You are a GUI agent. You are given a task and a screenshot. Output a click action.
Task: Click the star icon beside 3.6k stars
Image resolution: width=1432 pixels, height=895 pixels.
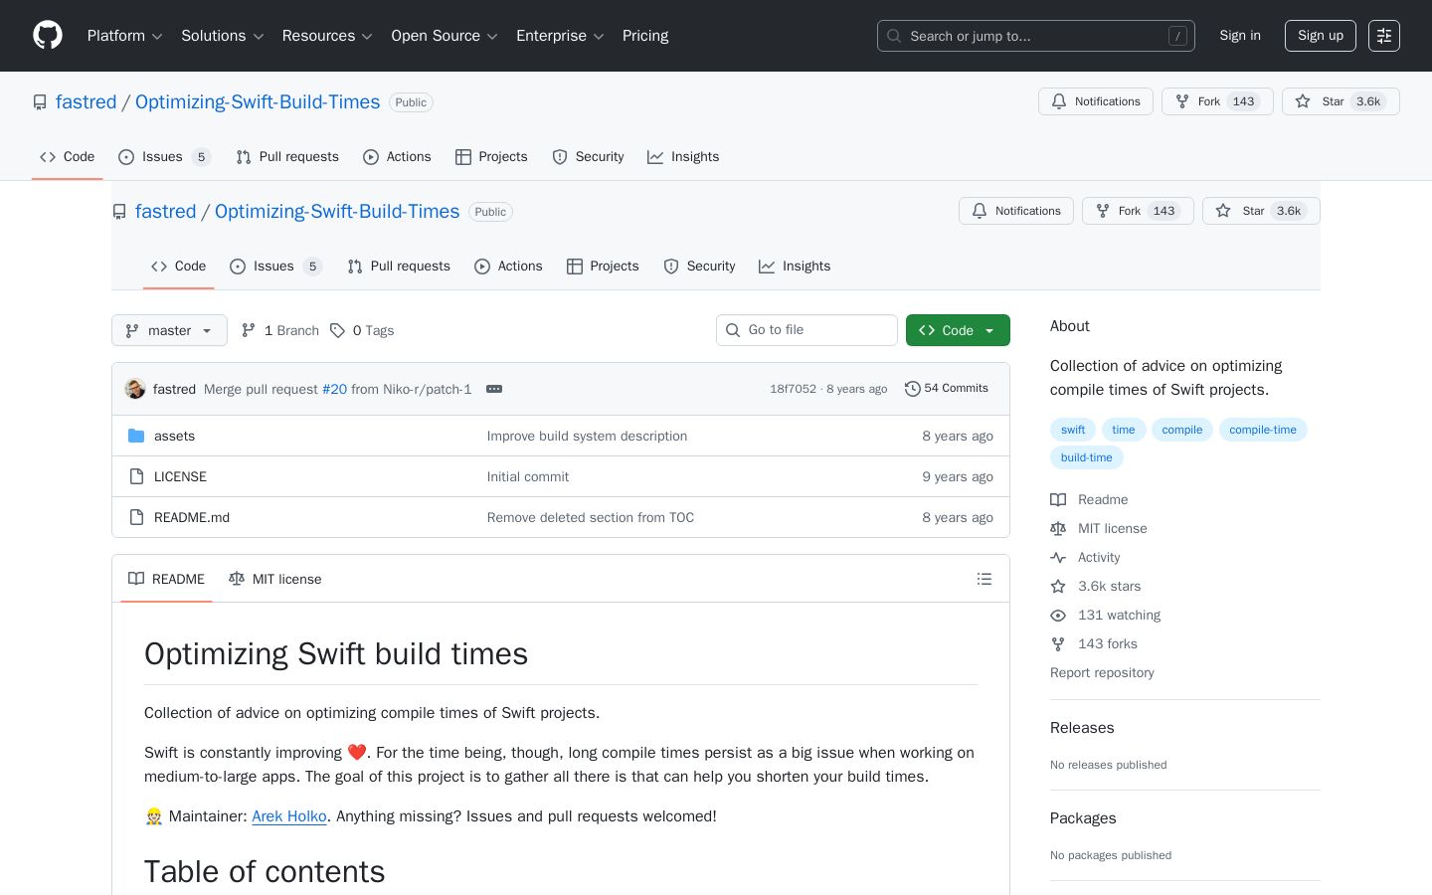[x=1058, y=587]
